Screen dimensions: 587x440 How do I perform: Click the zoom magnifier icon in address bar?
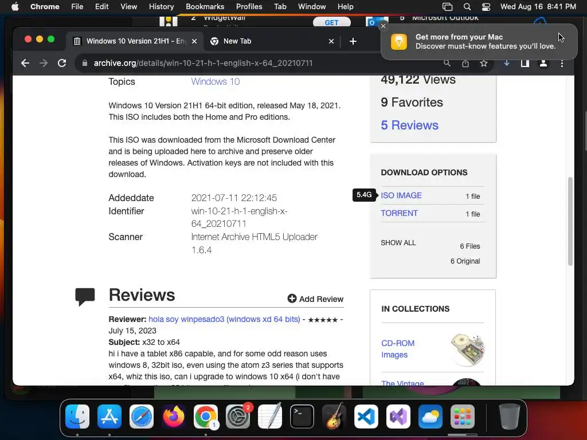point(447,63)
